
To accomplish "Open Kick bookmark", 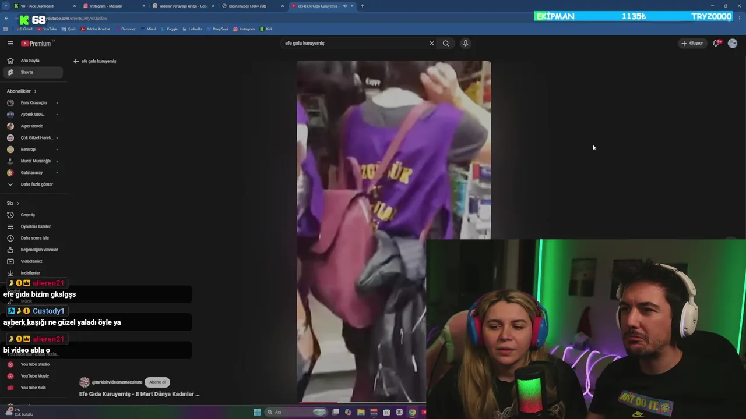I will click(x=266, y=29).
